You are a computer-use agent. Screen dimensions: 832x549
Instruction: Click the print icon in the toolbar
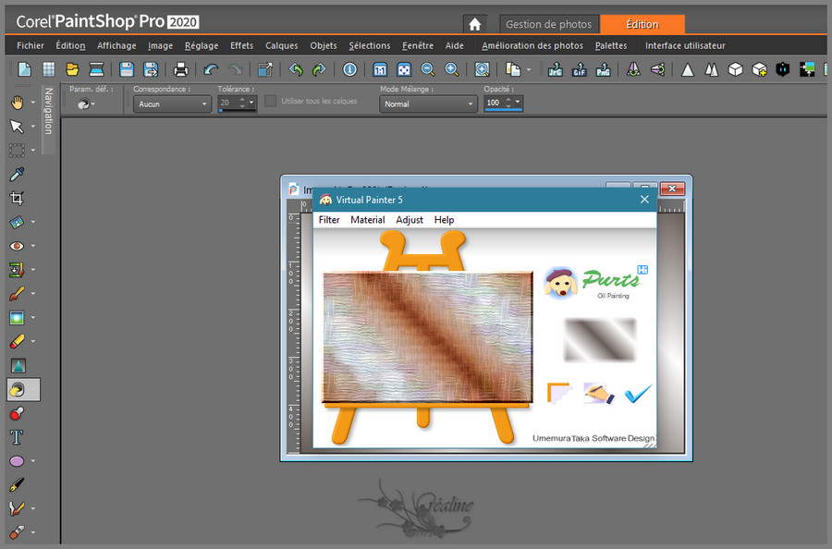pyautogui.click(x=181, y=69)
